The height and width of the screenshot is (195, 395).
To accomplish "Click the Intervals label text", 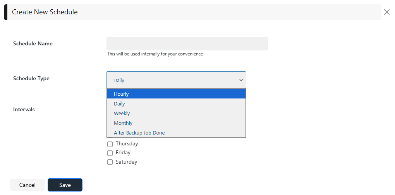I will 24,109.
